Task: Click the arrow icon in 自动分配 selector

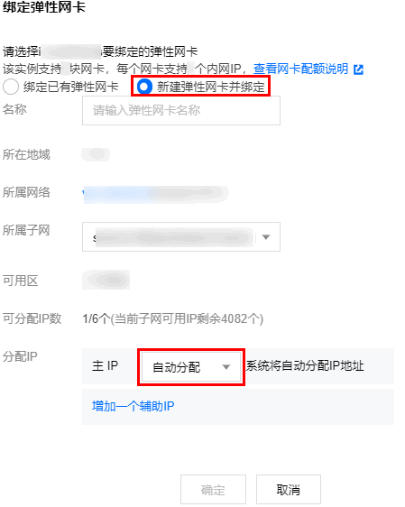Action: coord(226,367)
